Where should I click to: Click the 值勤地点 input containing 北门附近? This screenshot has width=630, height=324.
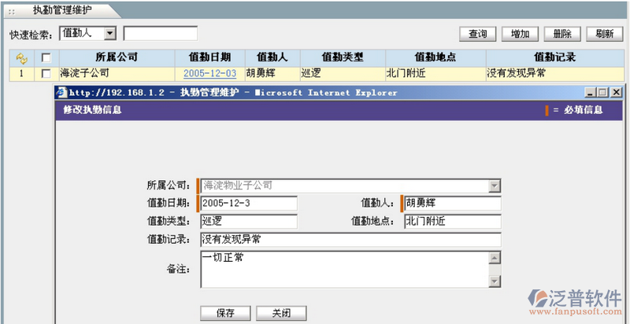point(452,221)
